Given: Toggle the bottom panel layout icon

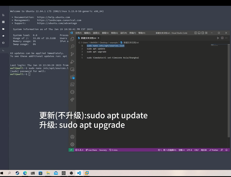Looking at the screenshot, I should tap(199, 33).
